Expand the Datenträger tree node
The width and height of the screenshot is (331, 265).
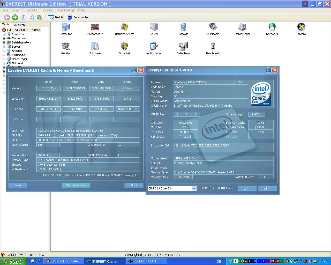point(4,59)
